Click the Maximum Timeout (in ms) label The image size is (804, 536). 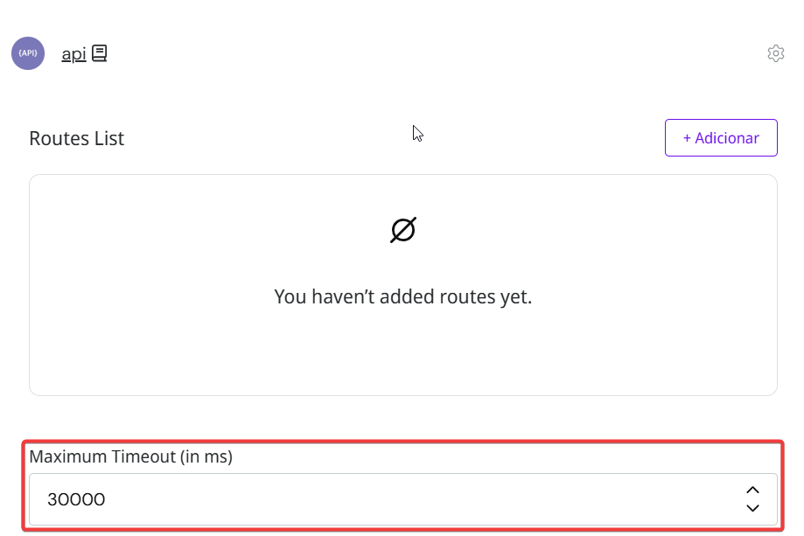click(130, 456)
